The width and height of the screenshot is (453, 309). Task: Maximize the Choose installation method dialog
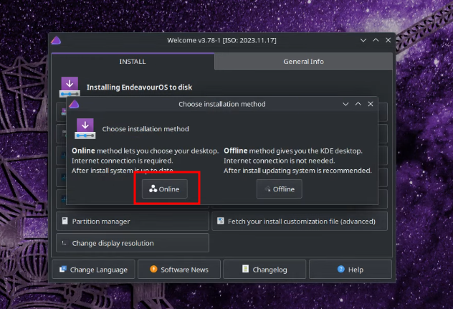tap(358, 104)
